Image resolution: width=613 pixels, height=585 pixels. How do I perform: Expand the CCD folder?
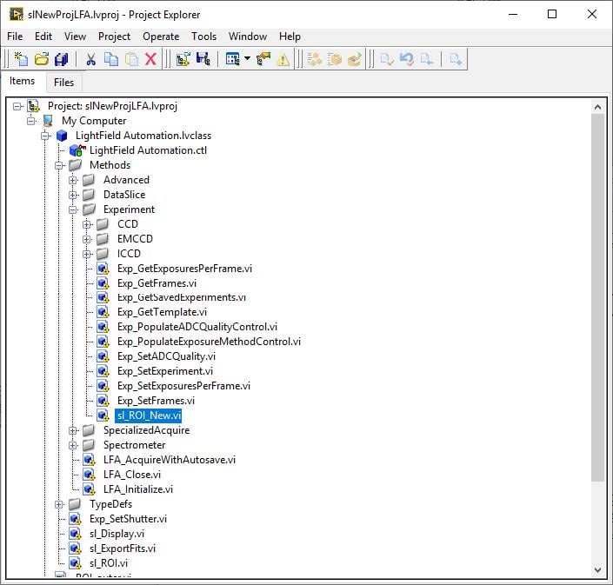[87, 225]
